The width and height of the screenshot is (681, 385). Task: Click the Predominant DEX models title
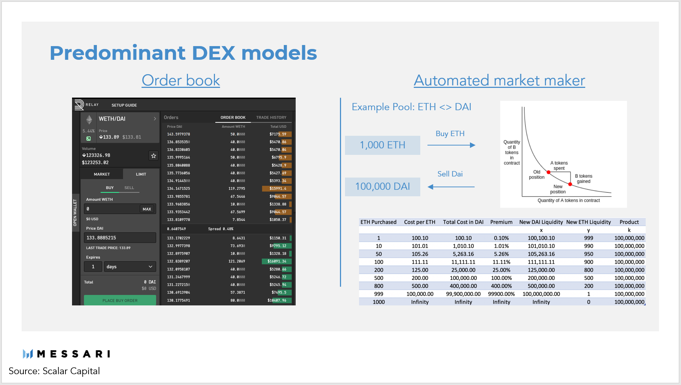(x=183, y=53)
